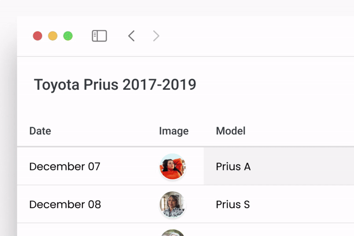The height and width of the screenshot is (236, 354).
Task: Open the partially visible third-row avatar
Action: coord(173,233)
